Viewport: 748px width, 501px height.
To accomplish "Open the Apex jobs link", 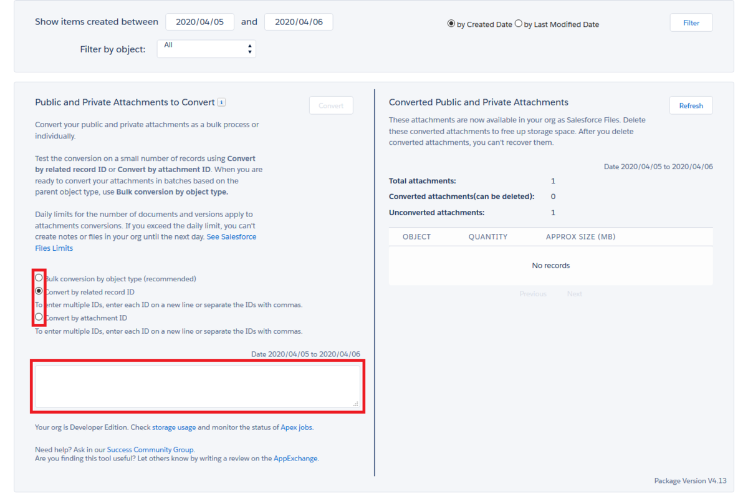I will (297, 427).
